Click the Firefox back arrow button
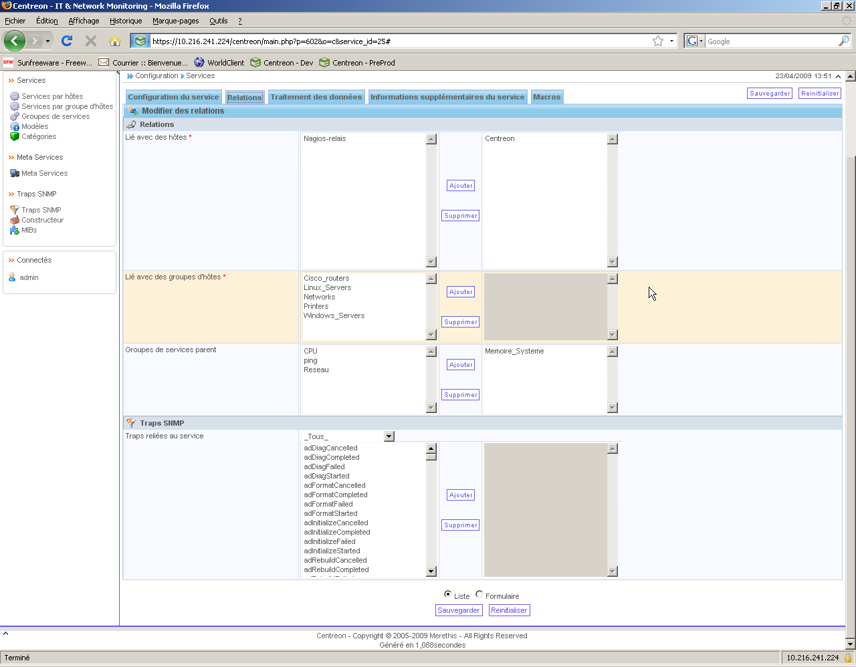 point(14,41)
